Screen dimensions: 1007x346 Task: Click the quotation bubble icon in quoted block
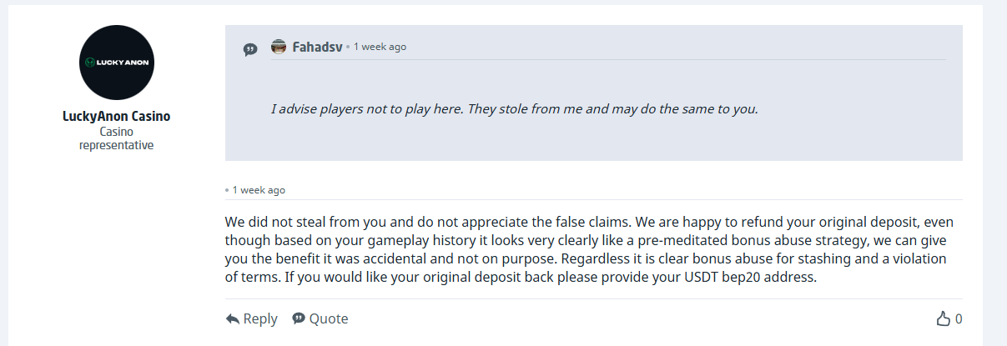(x=250, y=49)
